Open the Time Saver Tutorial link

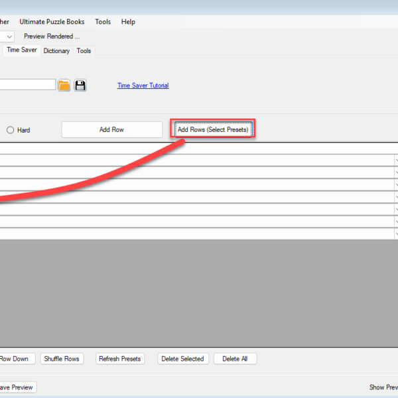[x=143, y=86]
